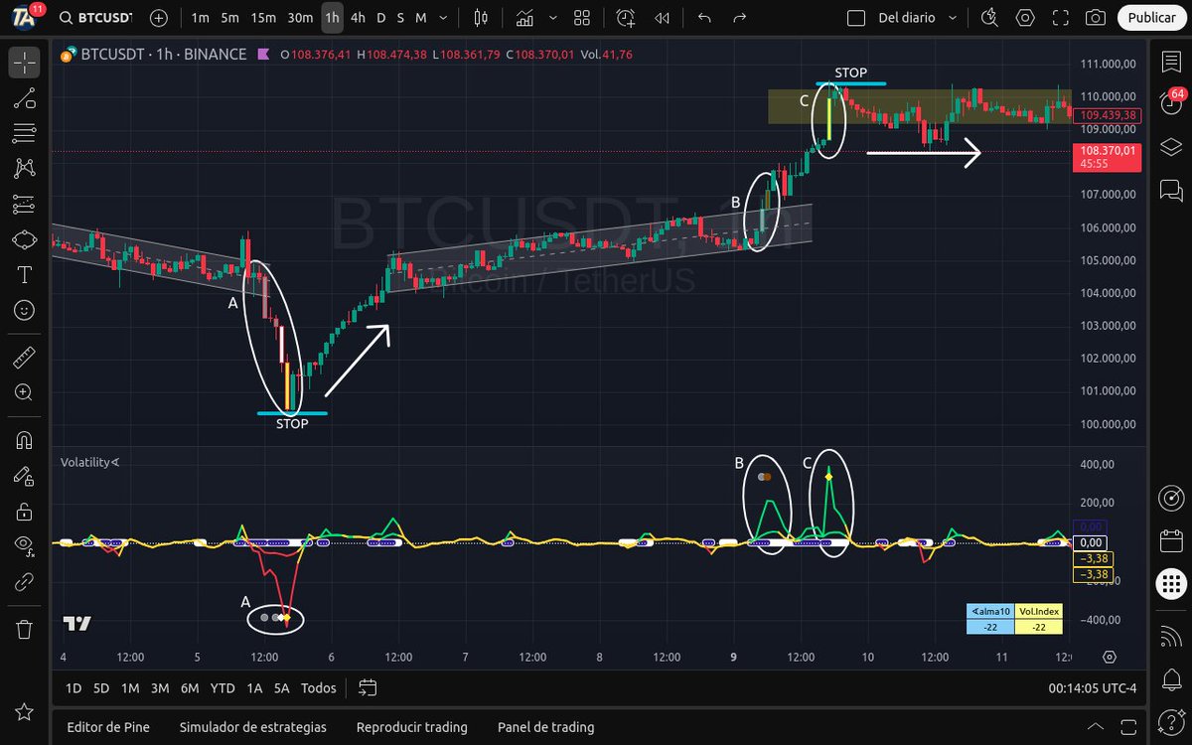Open the layout setup square icon
The height and width of the screenshot is (745, 1192).
[855, 18]
